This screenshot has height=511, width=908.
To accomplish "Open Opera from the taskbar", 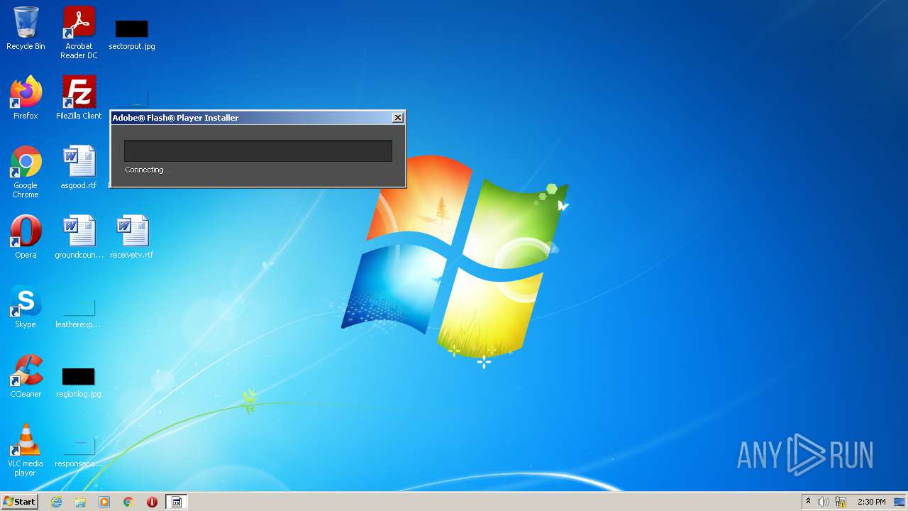I will [x=152, y=502].
